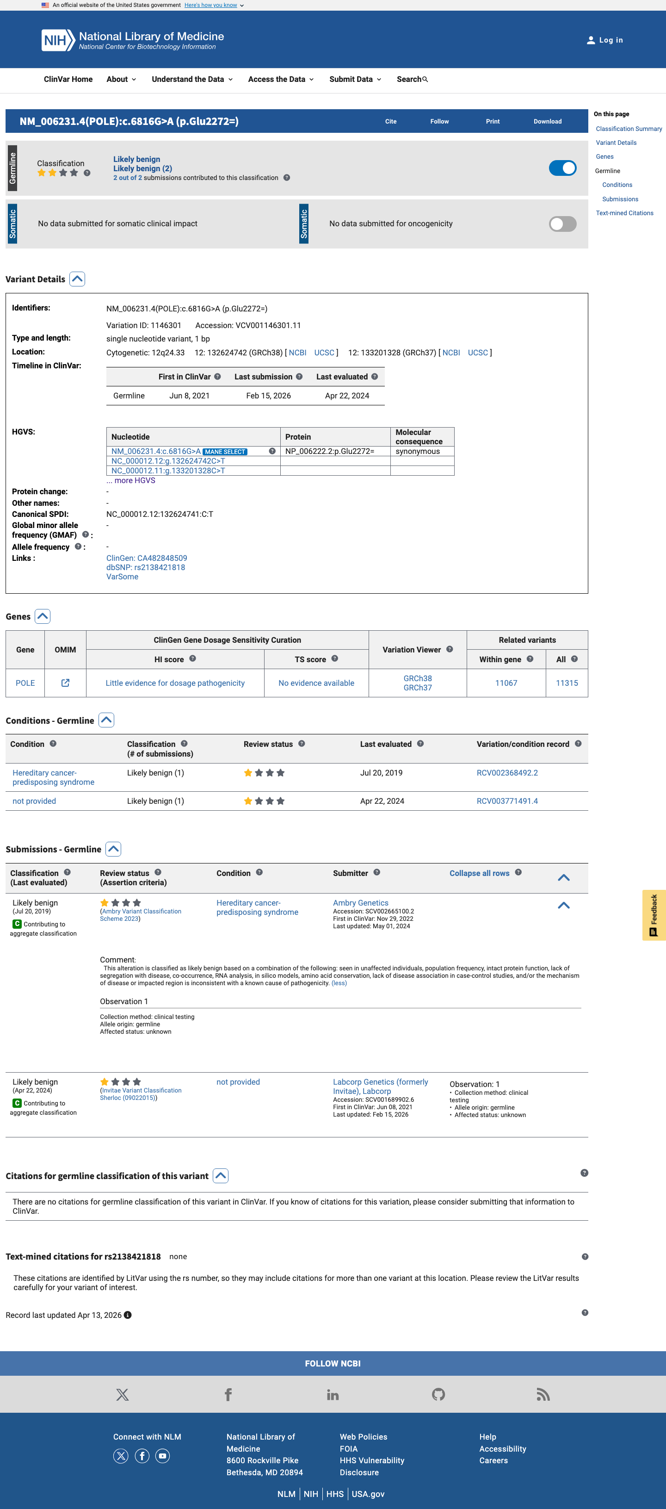666x1509 pixels.
Task: Click the help icon next to Variation/condition record
Action: click(x=578, y=743)
